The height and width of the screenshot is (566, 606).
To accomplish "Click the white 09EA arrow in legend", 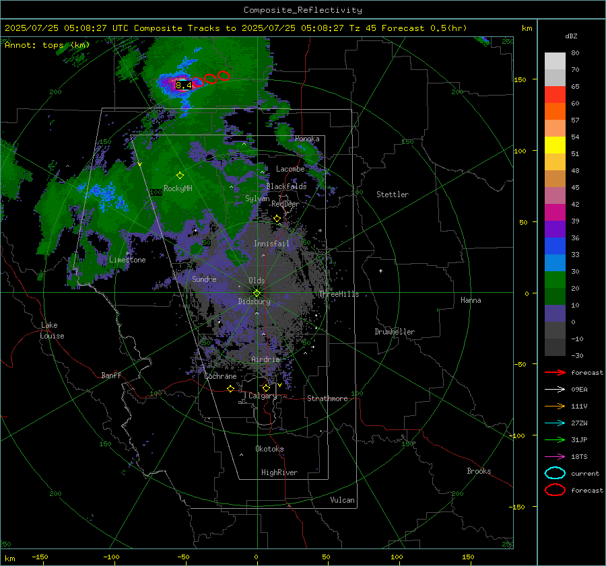I will (555, 390).
